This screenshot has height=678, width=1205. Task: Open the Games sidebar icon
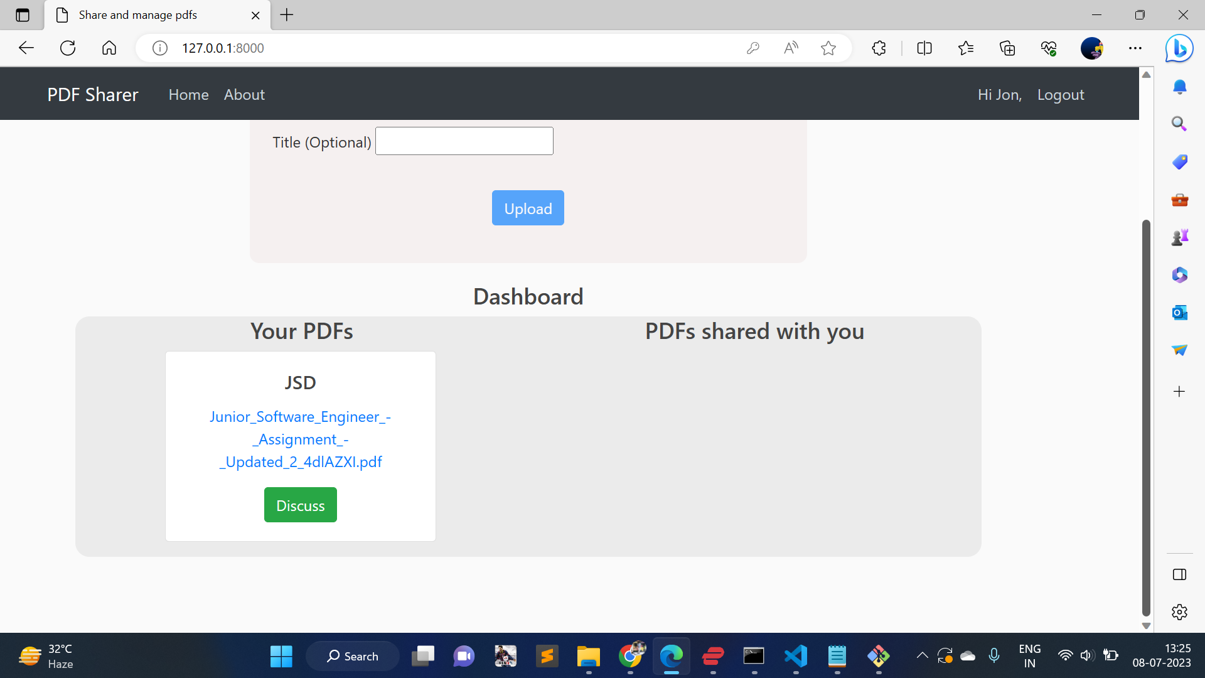1179,237
